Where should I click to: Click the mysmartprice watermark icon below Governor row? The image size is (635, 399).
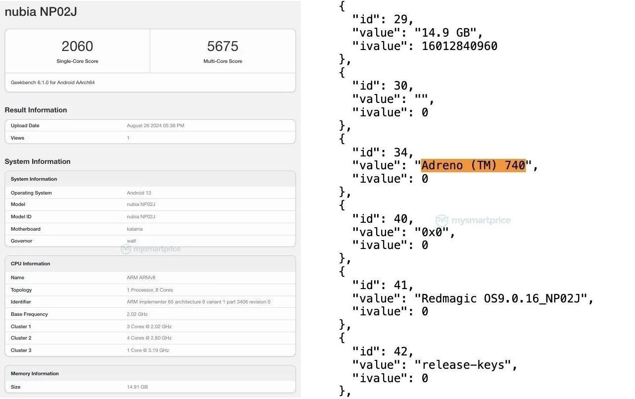coord(126,249)
